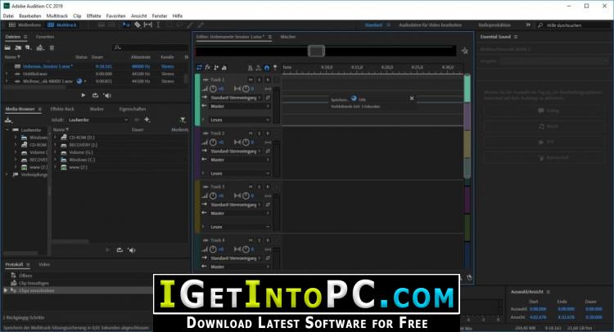Click the Track 1 volume knob
The height and width of the screenshot is (332, 614).
[x=213, y=89]
